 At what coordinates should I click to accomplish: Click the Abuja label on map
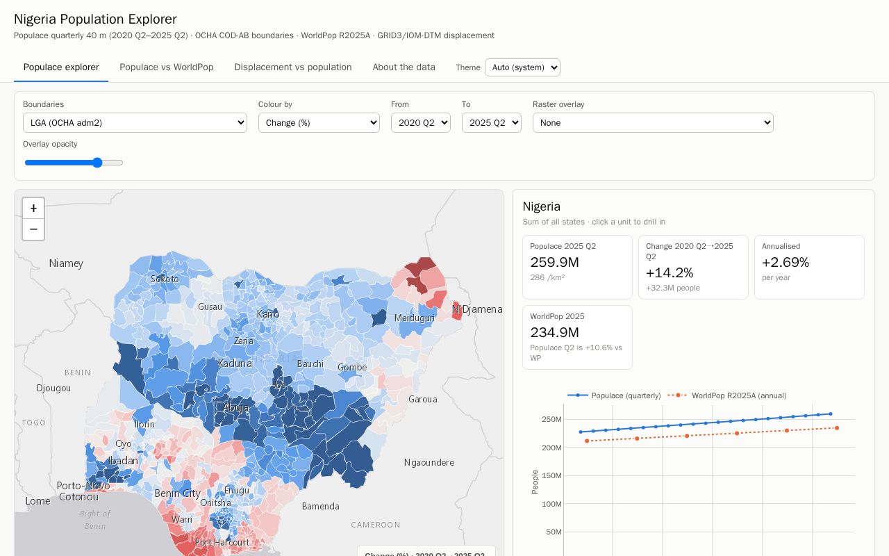pyautogui.click(x=236, y=408)
